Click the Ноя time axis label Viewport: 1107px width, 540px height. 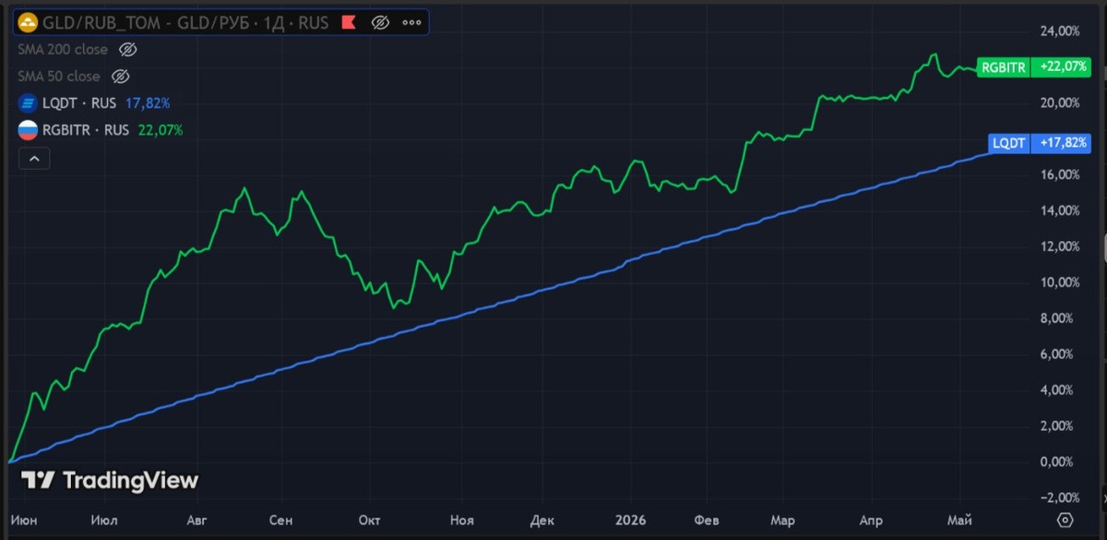461,521
